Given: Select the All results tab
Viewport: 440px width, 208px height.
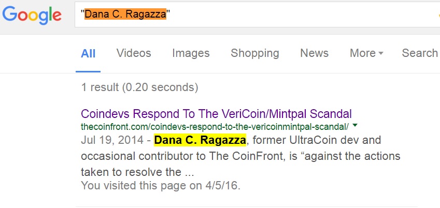Looking at the screenshot, I should point(88,53).
